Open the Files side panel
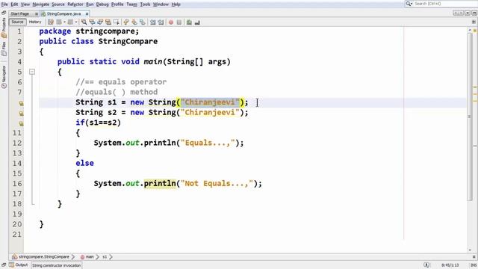The height and width of the screenshot is (269, 478). [x=4, y=49]
